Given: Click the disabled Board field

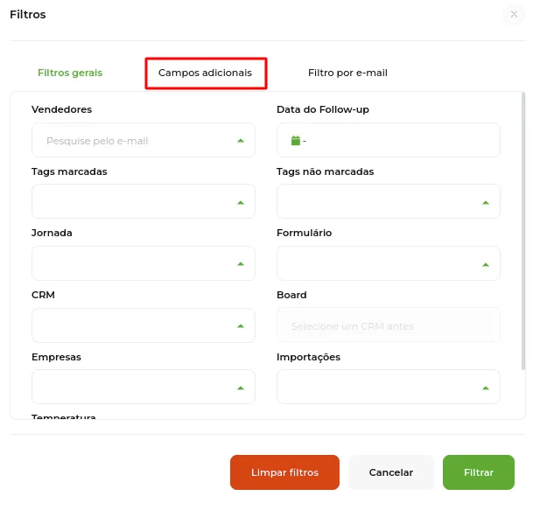Looking at the screenshot, I should [389, 325].
